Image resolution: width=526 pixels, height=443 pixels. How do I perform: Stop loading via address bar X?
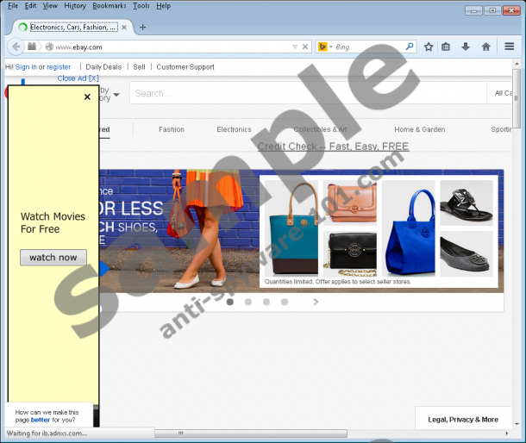click(x=305, y=47)
